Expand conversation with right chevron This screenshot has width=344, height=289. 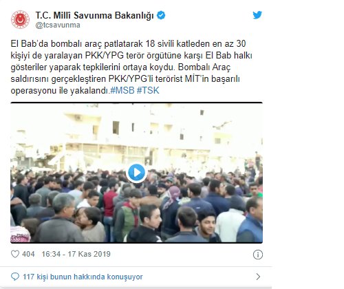click(258, 277)
